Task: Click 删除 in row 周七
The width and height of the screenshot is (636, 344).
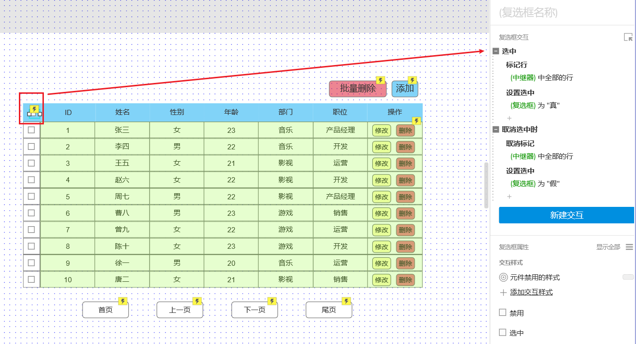Action: (x=405, y=197)
